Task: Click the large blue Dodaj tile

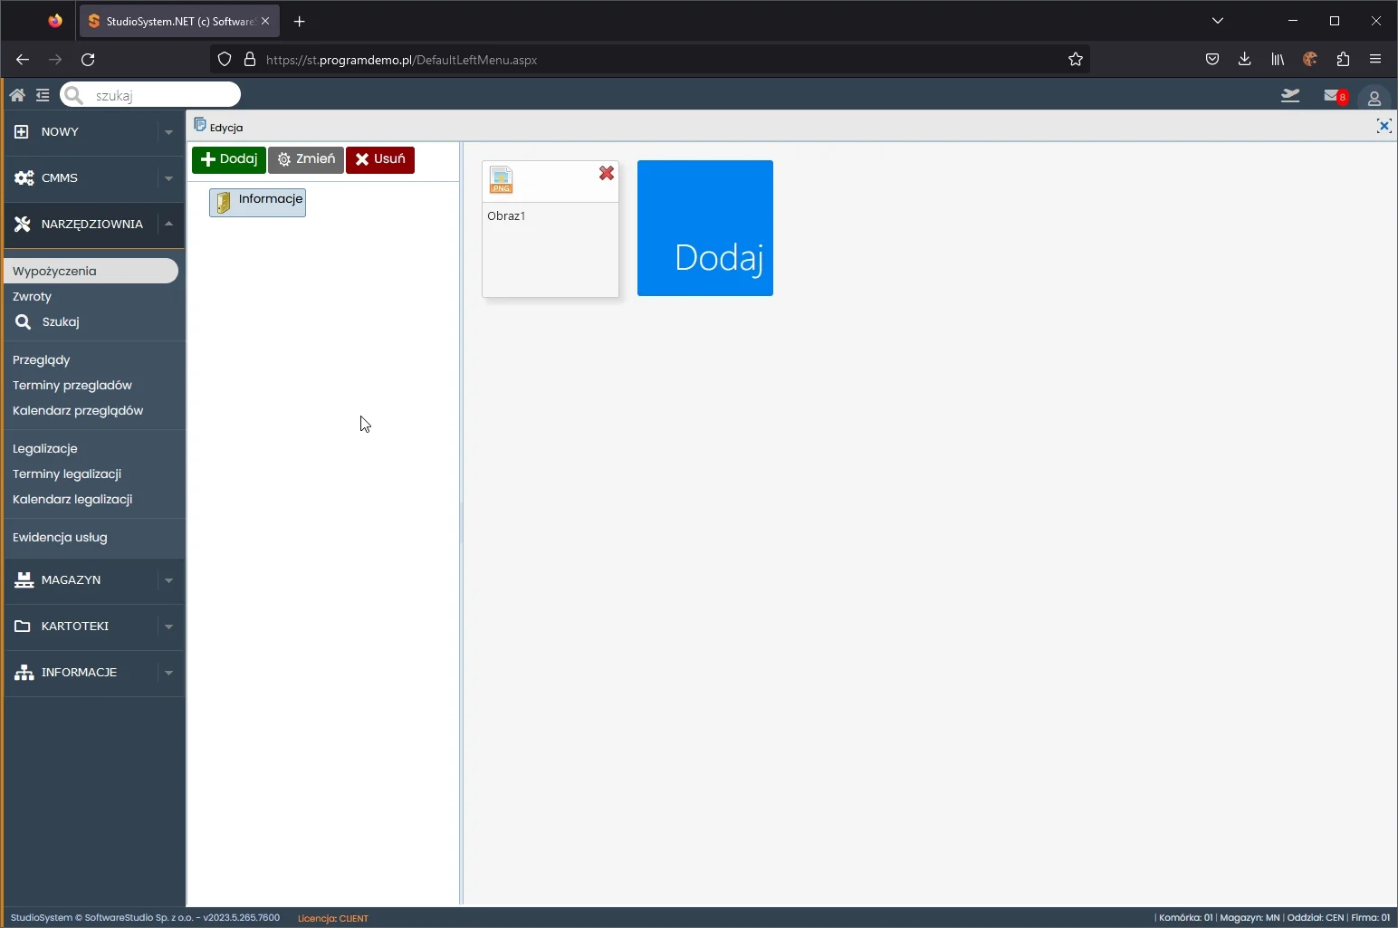Action: (x=705, y=228)
